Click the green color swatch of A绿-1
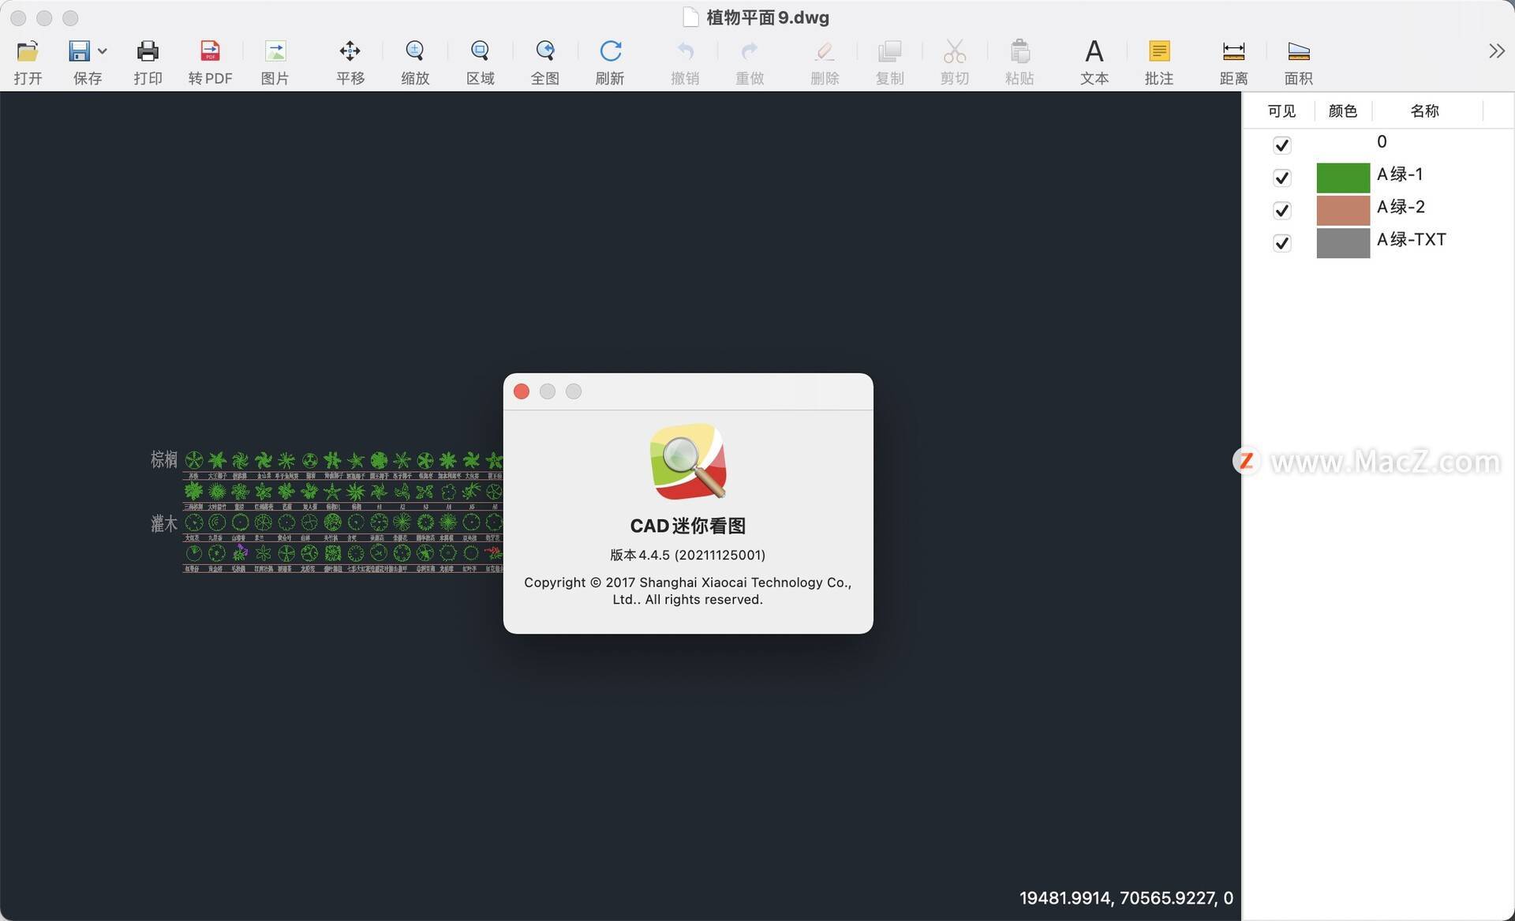 (x=1342, y=177)
